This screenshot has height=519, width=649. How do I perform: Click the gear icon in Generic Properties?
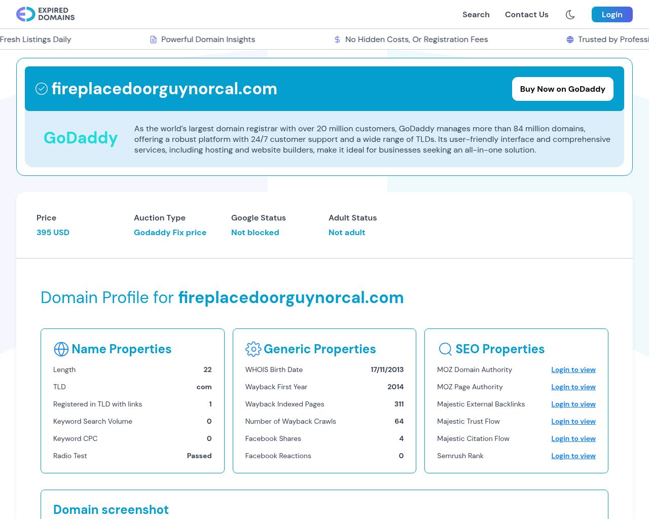coord(253,349)
